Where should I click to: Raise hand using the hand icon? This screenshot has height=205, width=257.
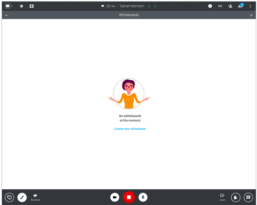[x=236, y=198]
